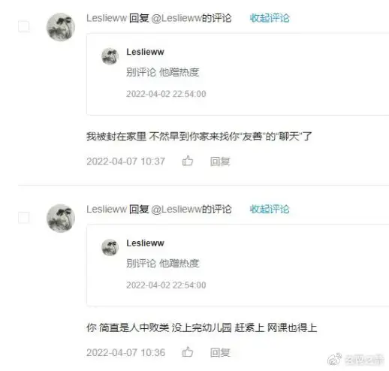
Task: Collapse second comment via 收起评论
Action: pyautogui.click(x=270, y=209)
